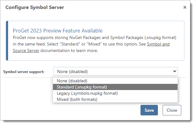
Task: Open the "Symbol and Source Server" documentation link
Action: (x=158, y=44)
